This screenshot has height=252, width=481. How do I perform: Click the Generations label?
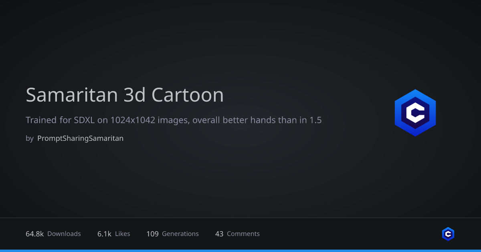click(180, 234)
